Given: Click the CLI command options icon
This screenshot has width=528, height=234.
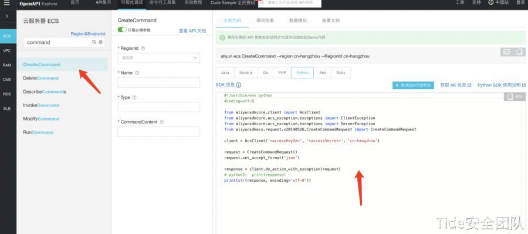Looking at the screenshot, I should (506, 51).
